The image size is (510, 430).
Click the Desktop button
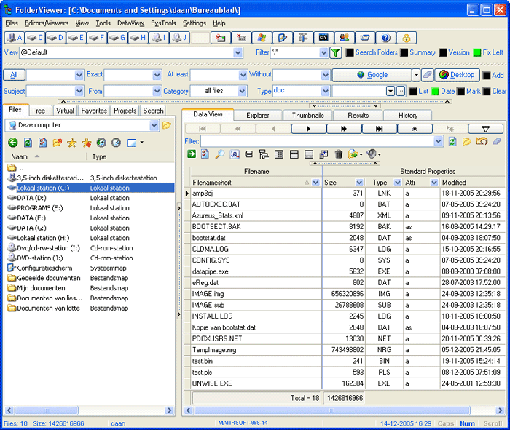457,75
